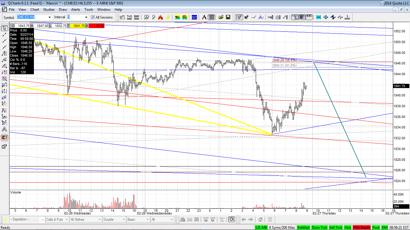
Task: Click the grid table toolbar icon
Action: (x=211, y=17)
